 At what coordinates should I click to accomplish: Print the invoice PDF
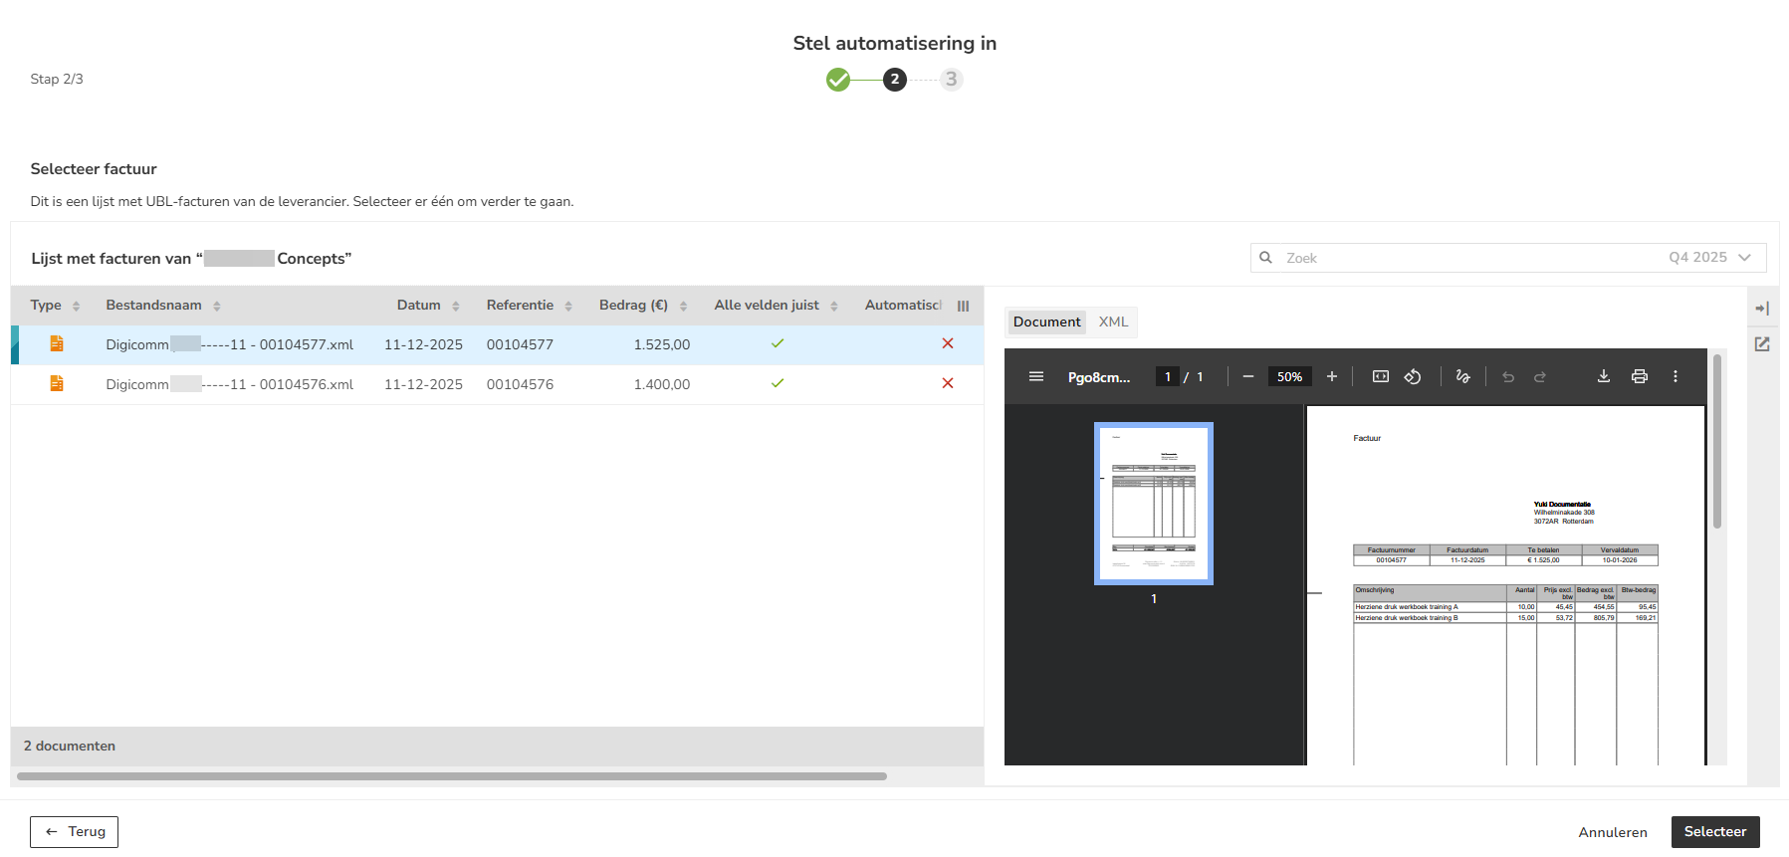tap(1640, 376)
